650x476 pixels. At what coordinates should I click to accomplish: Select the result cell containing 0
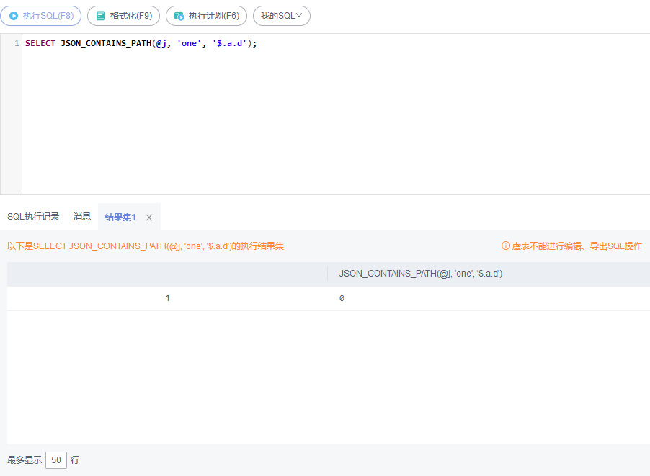[342, 297]
